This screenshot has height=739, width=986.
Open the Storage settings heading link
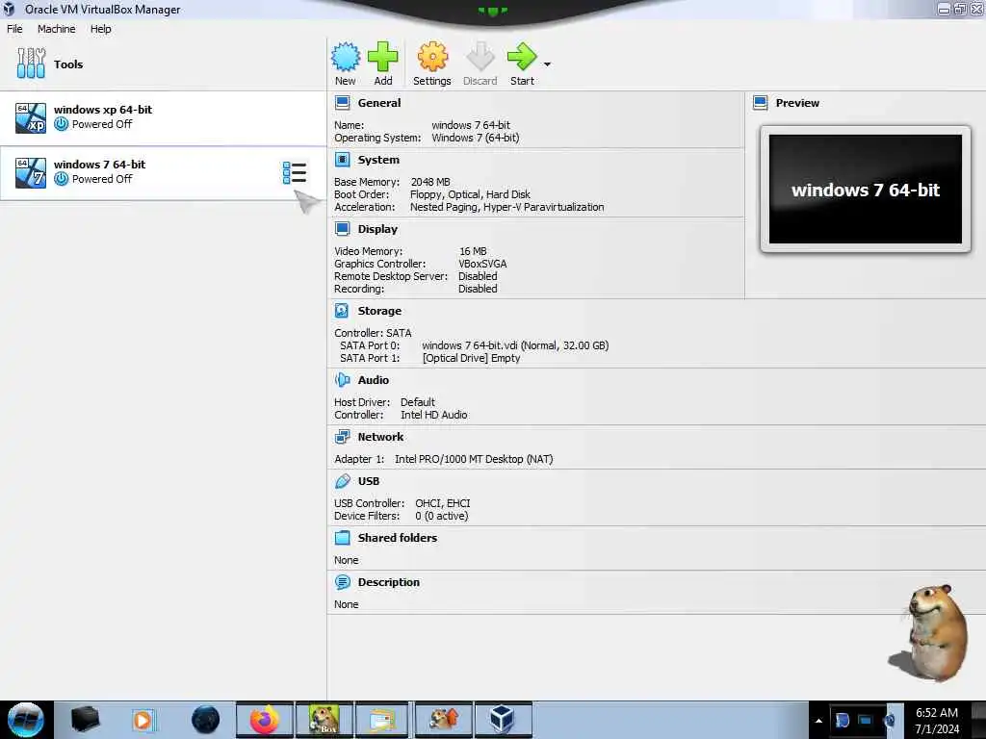click(379, 311)
